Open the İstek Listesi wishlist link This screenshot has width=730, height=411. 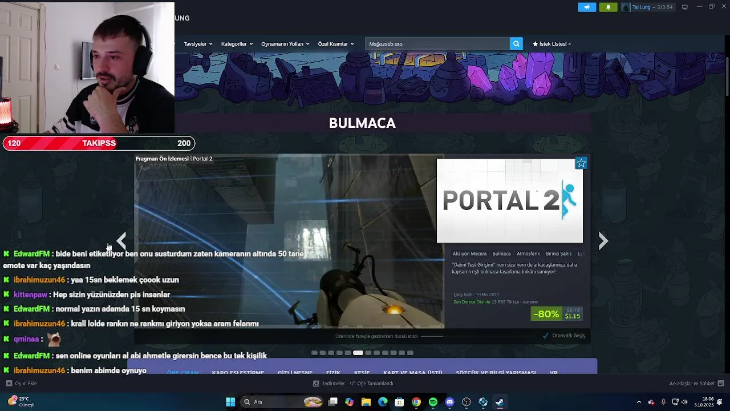[551, 44]
